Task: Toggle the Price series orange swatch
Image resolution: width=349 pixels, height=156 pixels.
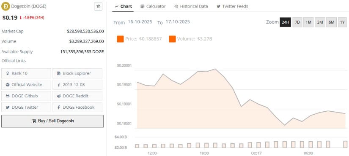Action: [x=120, y=39]
